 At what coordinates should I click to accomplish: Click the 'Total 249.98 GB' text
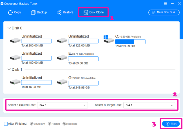point(79,87)
